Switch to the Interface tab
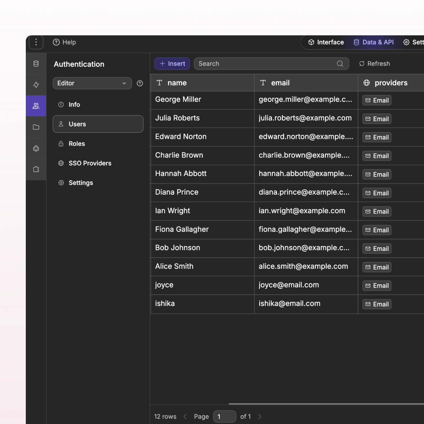 click(x=326, y=42)
